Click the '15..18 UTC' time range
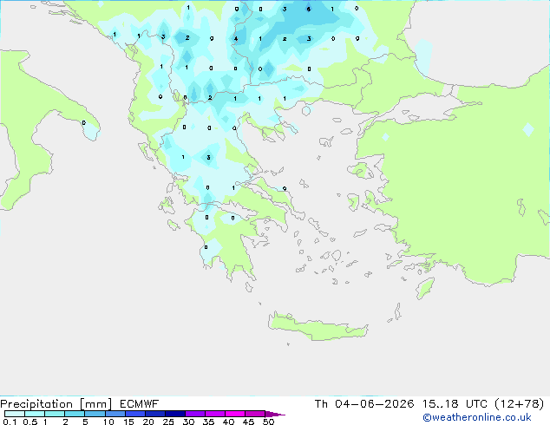This screenshot has width=550, height=425. click(455, 404)
